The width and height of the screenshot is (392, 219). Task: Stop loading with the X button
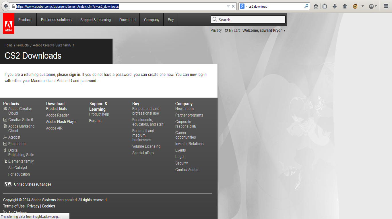click(234, 6)
